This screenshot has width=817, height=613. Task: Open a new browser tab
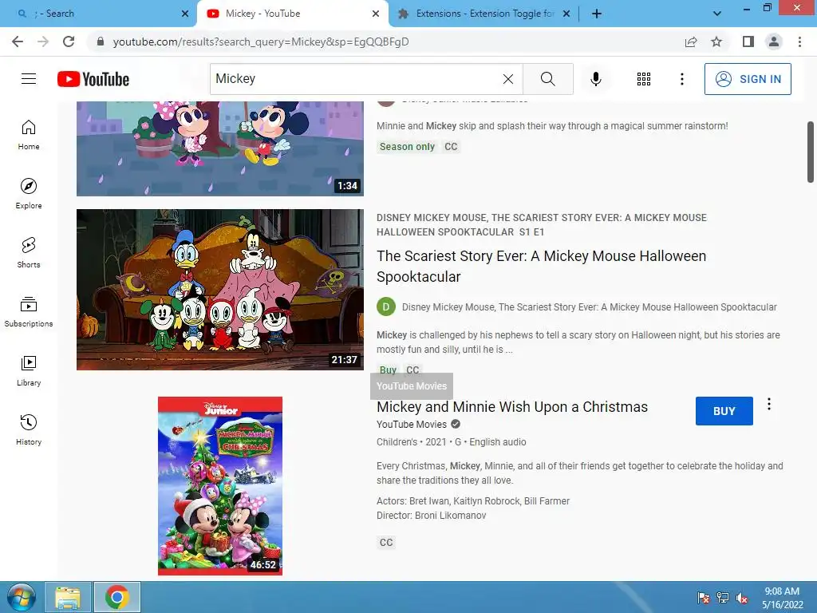pyautogui.click(x=597, y=14)
